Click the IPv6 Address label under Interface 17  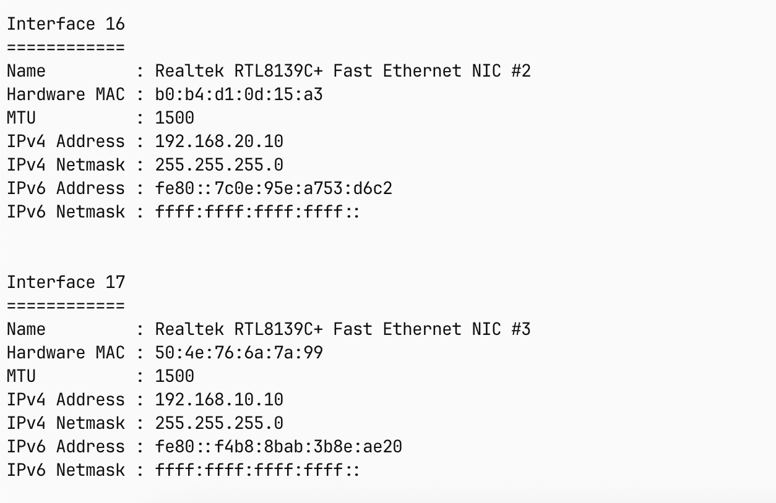tap(66, 447)
